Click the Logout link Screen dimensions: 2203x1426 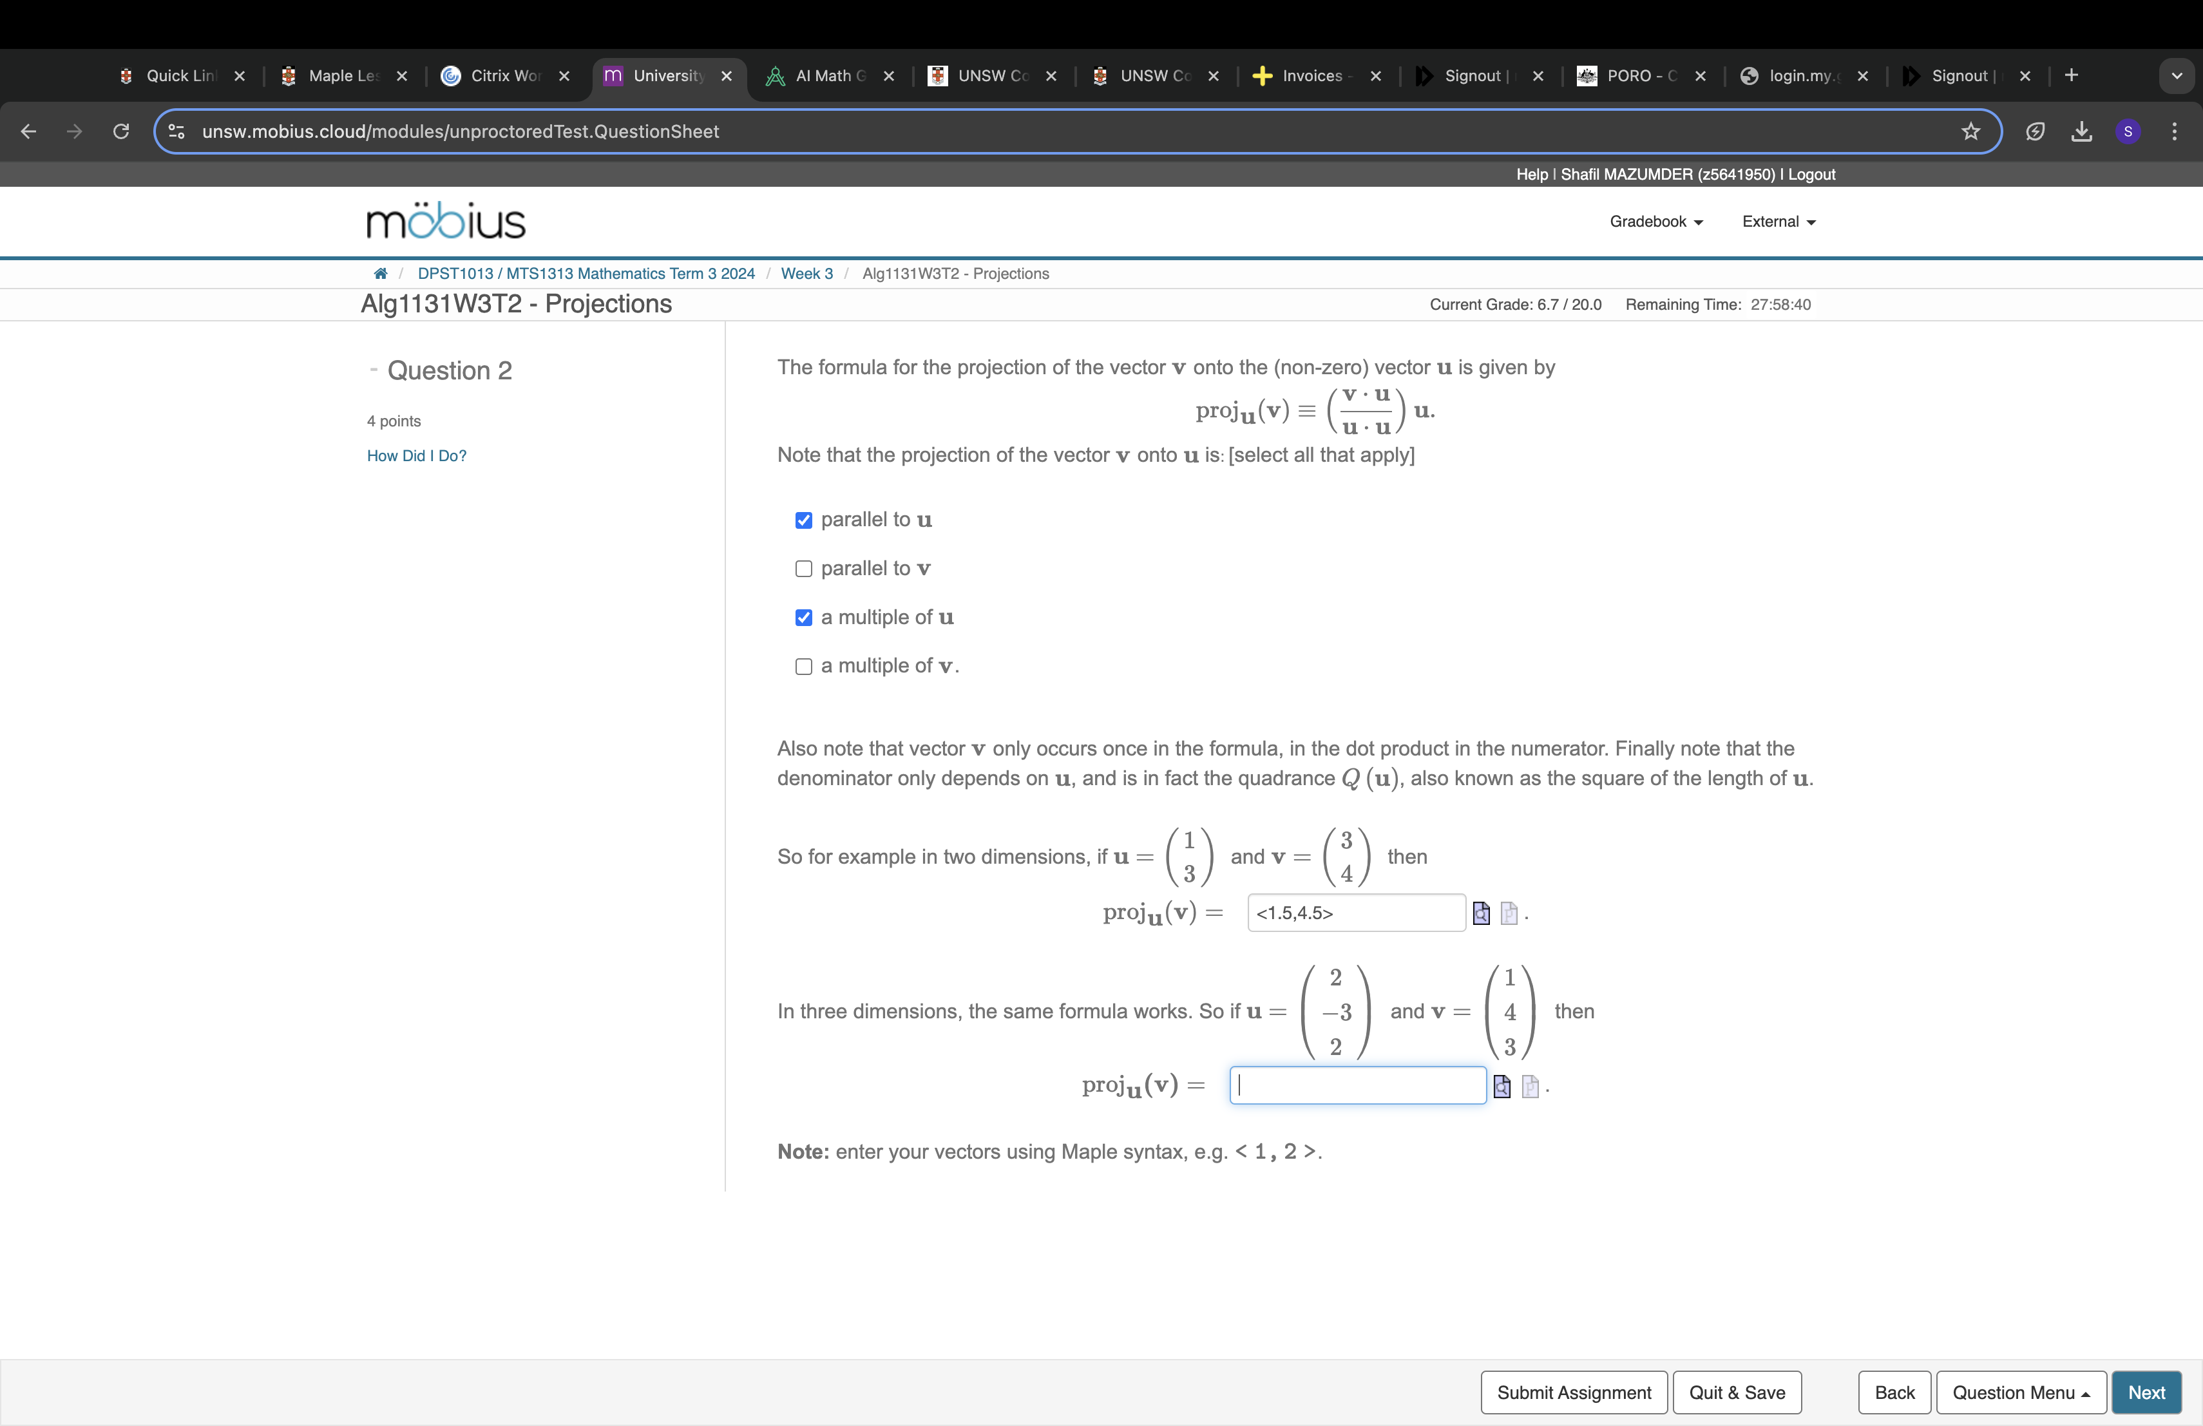1811,174
